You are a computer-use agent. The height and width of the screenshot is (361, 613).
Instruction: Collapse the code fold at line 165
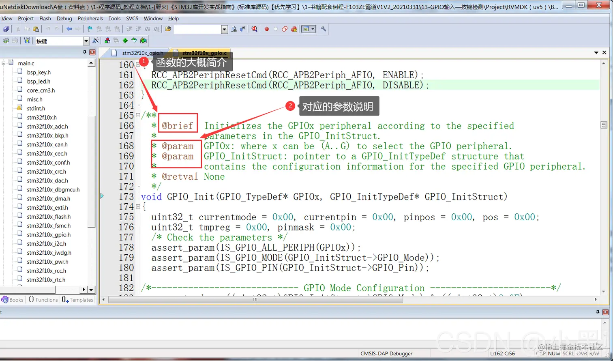point(138,115)
